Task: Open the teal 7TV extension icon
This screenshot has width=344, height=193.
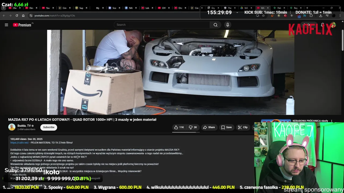Action: tap(305, 16)
